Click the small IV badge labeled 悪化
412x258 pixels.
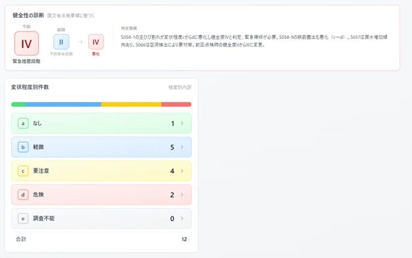[x=96, y=42]
